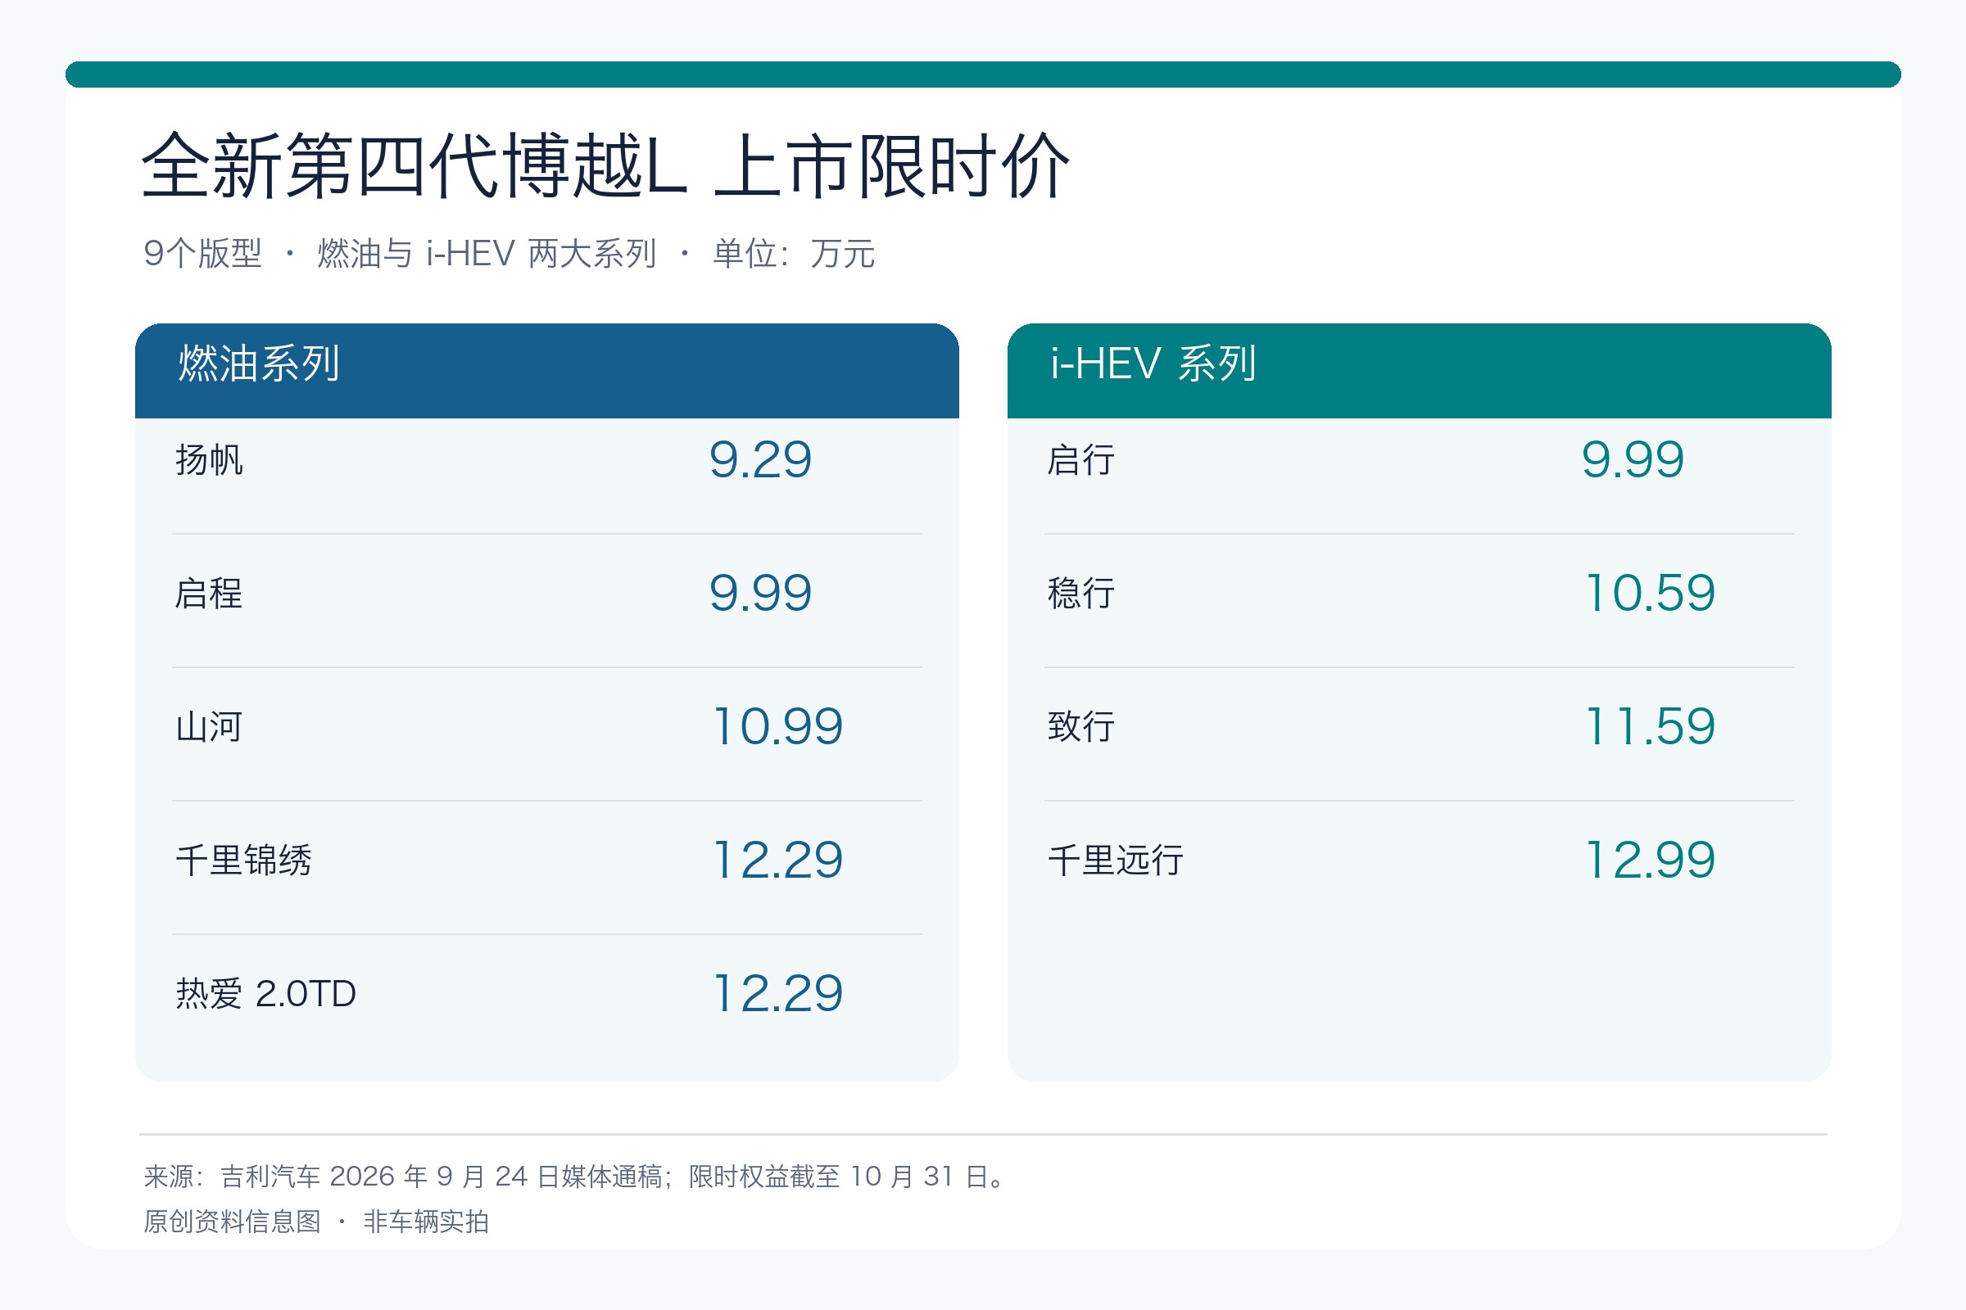Click the 启程 price 9.99
1966x1310 pixels.
tap(761, 593)
